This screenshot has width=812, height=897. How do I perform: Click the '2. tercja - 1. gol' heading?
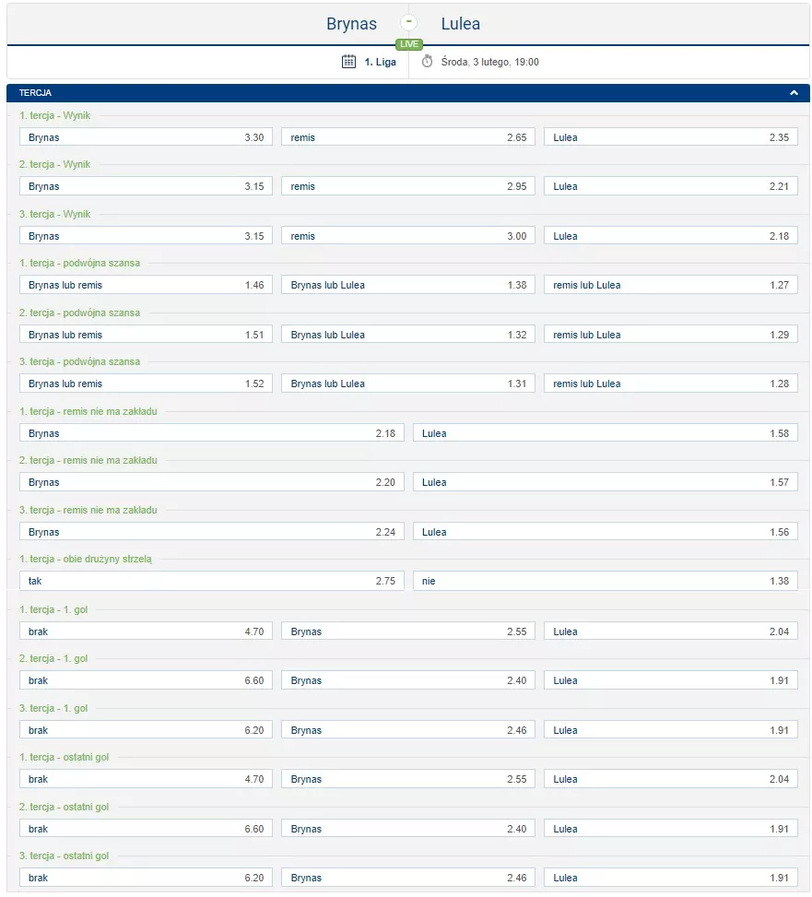[53, 659]
